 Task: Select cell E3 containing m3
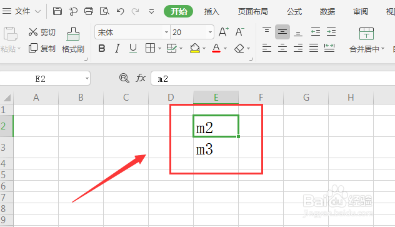tap(216, 148)
